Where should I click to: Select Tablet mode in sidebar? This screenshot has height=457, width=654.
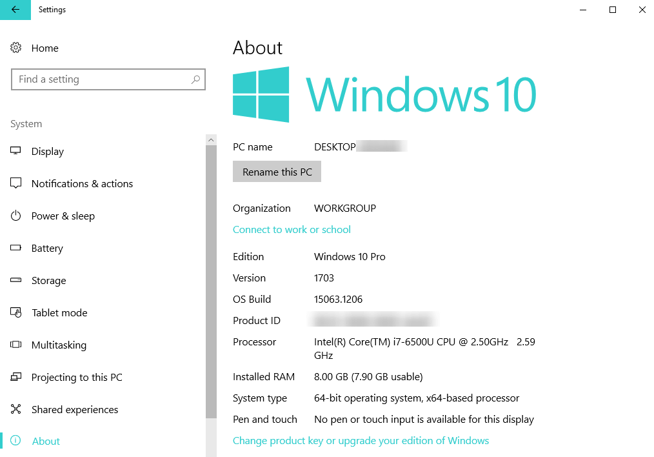[x=59, y=312]
